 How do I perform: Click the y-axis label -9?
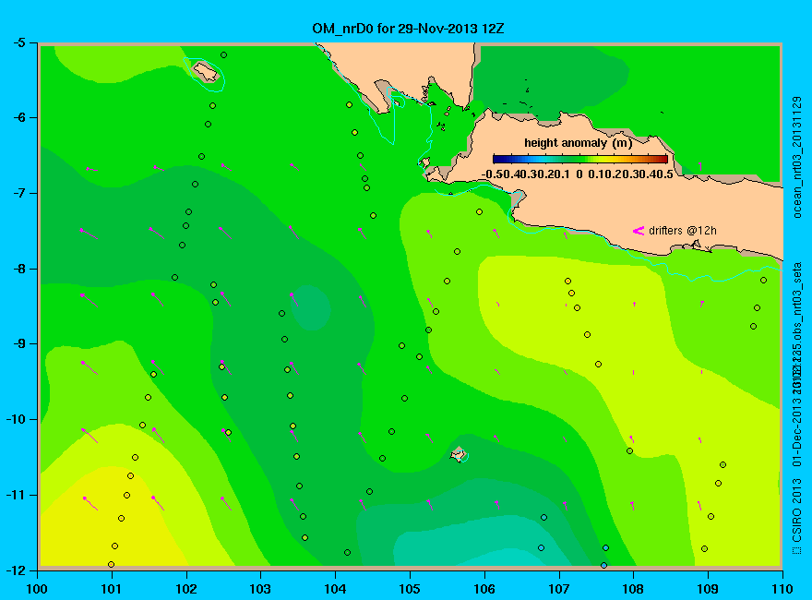18,344
